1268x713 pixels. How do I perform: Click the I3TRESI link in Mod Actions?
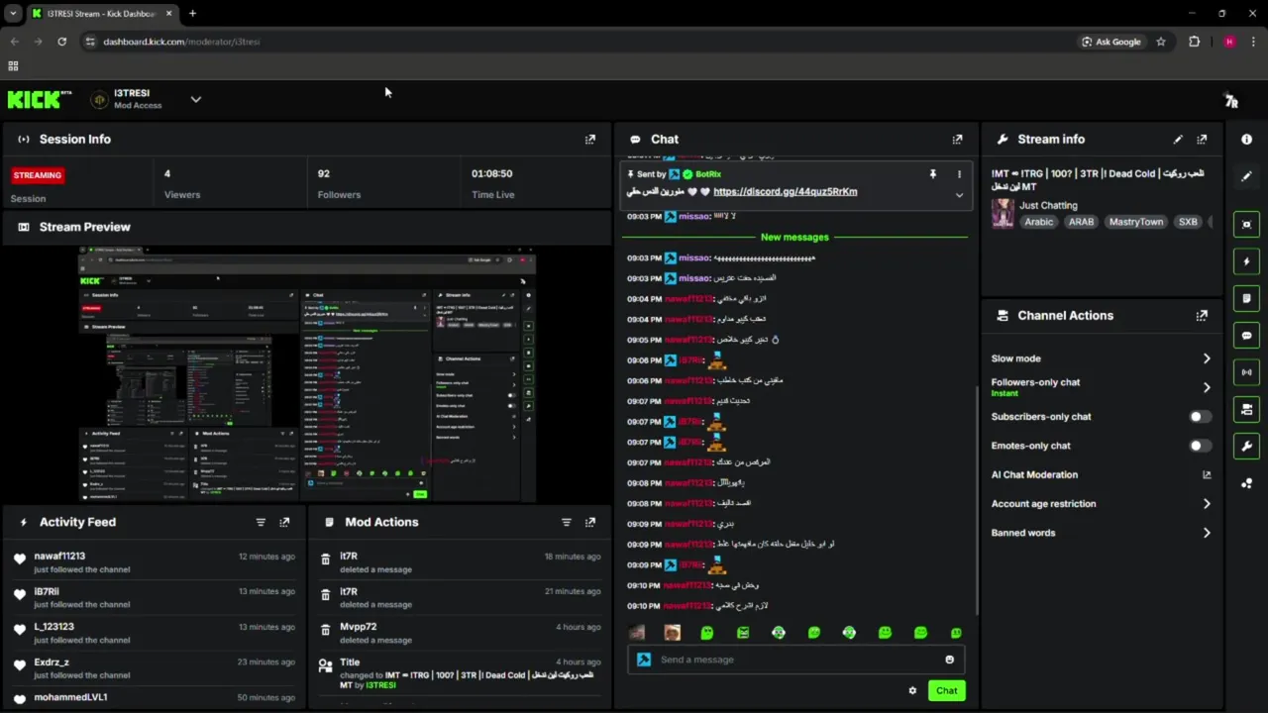pos(380,685)
